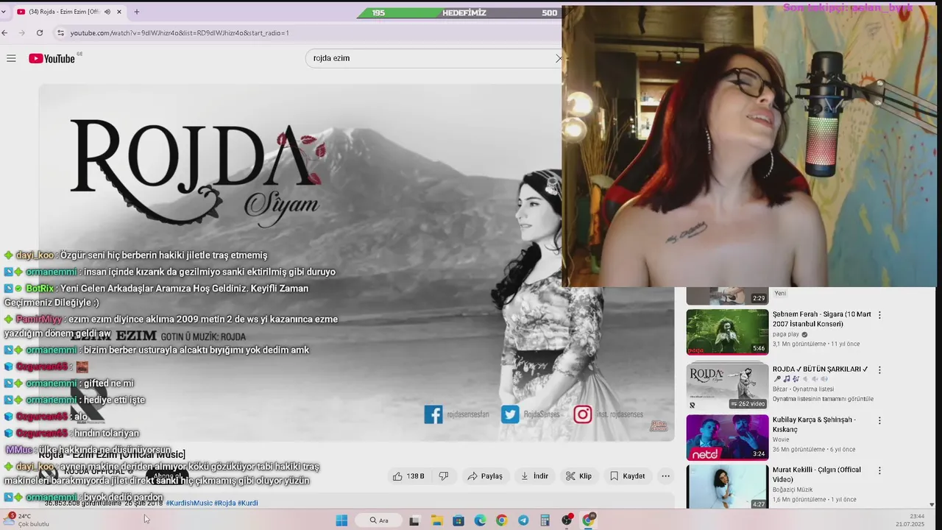The width and height of the screenshot is (942, 530).
Task: View full playlist link 'Oynatma listesinin tamamını görüntüle'
Action: (x=823, y=399)
